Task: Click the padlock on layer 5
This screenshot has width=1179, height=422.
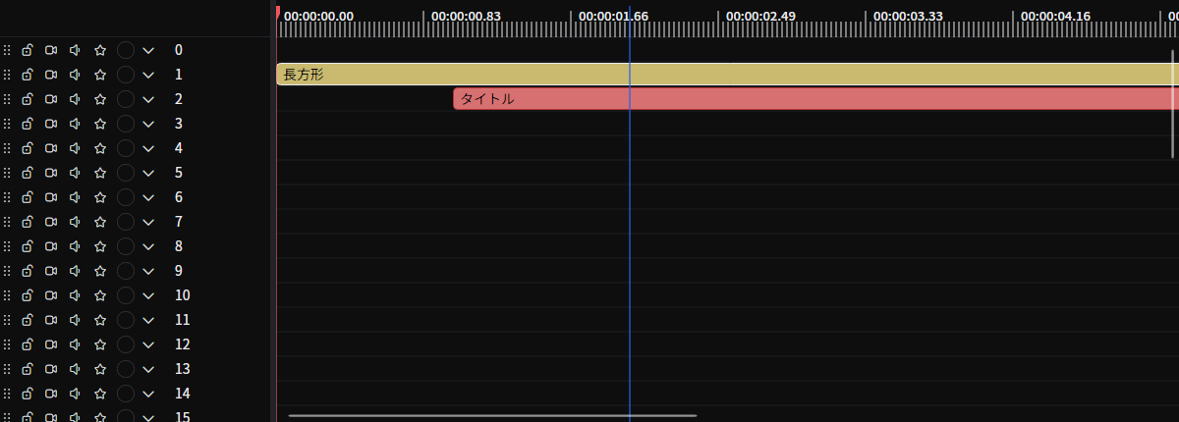Action: pyautogui.click(x=28, y=173)
